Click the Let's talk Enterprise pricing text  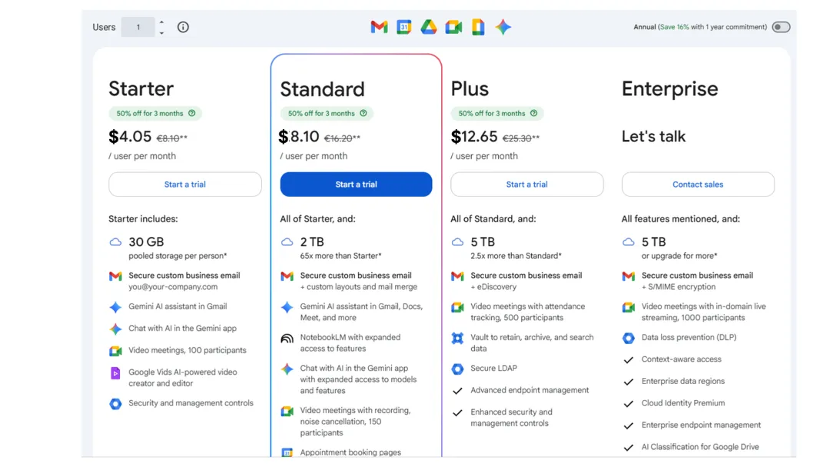(x=653, y=137)
